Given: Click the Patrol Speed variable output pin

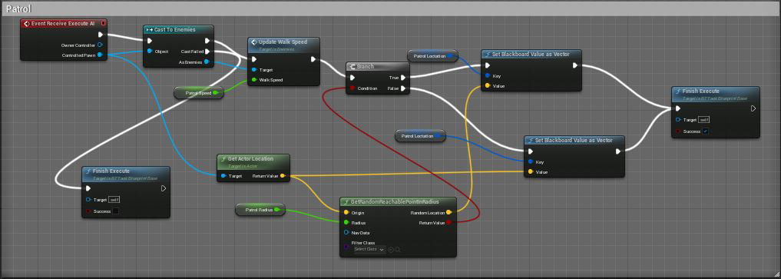Looking at the screenshot, I should click(215, 93).
